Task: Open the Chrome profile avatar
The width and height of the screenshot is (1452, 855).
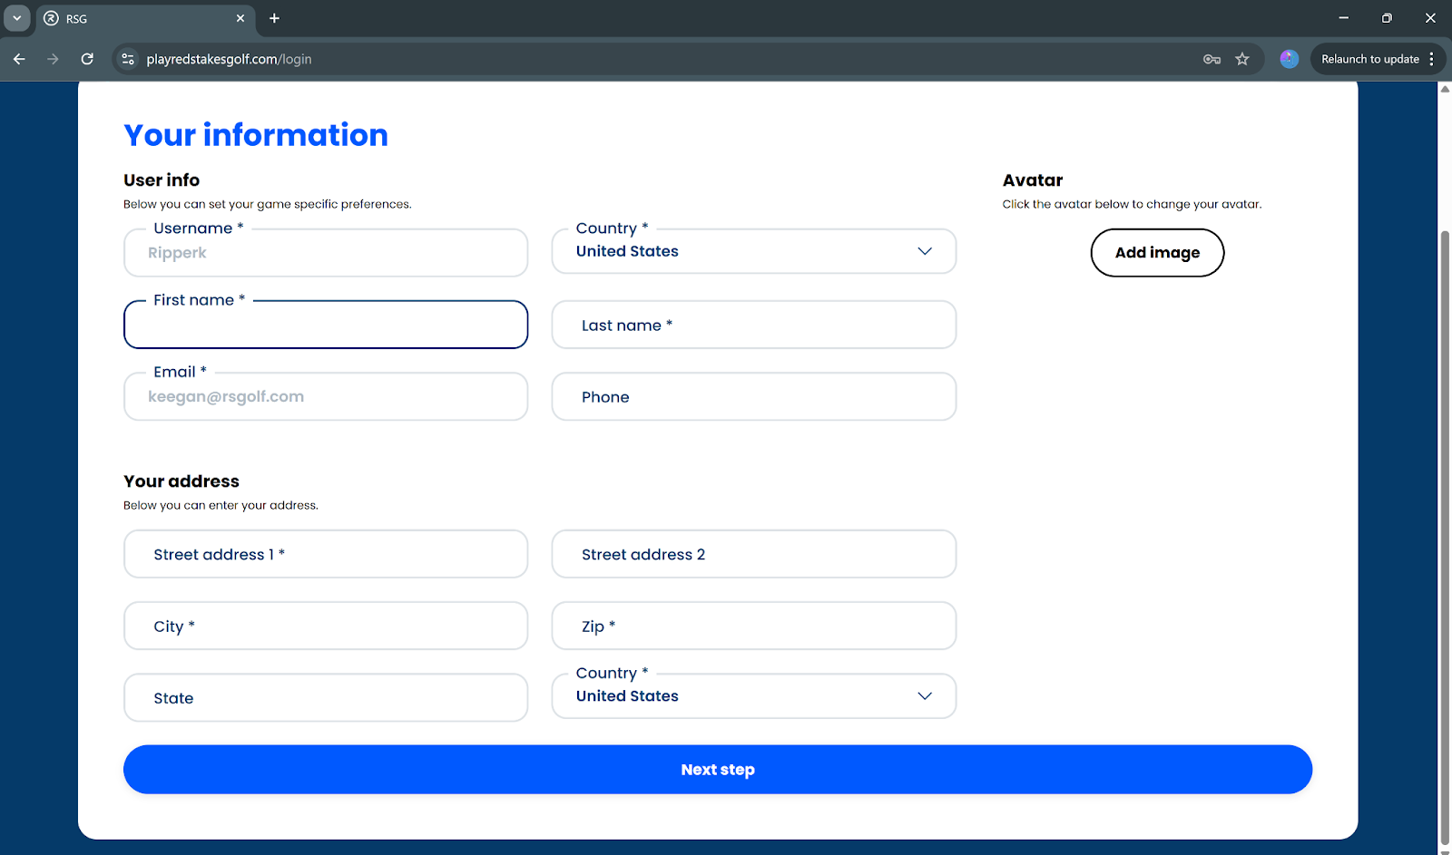Action: (1289, 59)
